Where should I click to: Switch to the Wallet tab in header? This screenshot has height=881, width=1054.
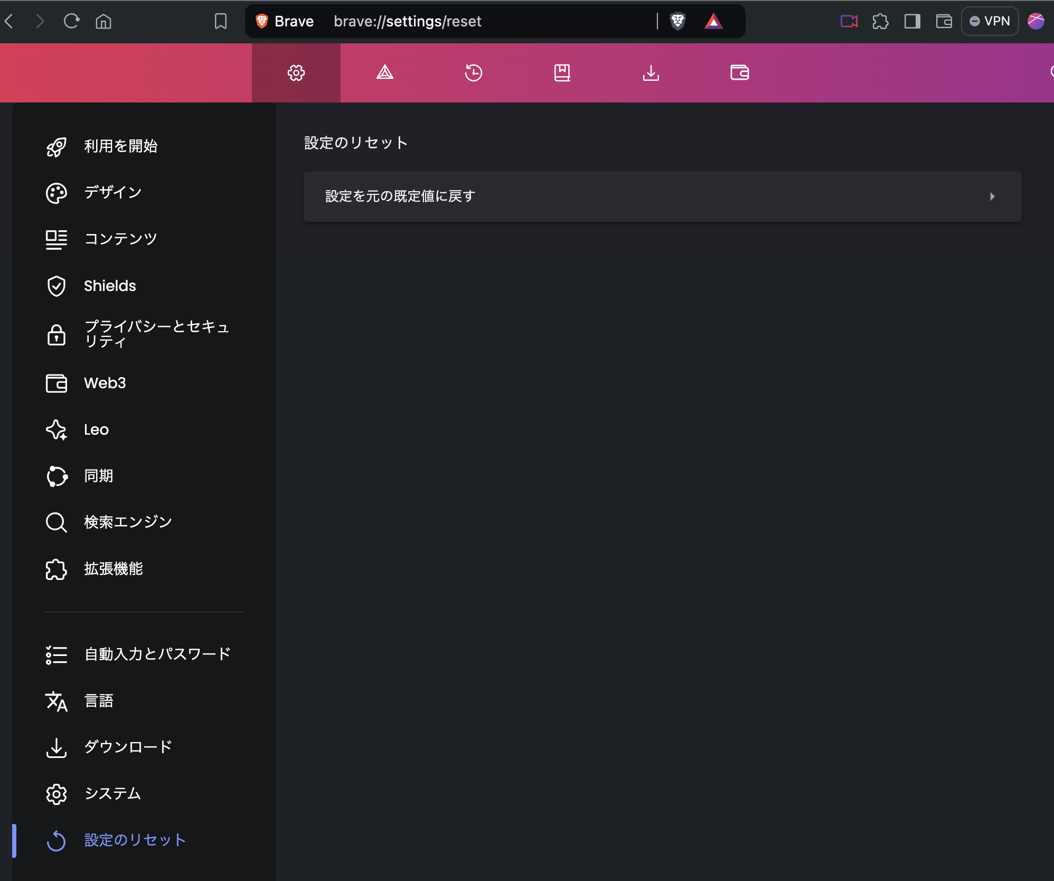(740, 73)
